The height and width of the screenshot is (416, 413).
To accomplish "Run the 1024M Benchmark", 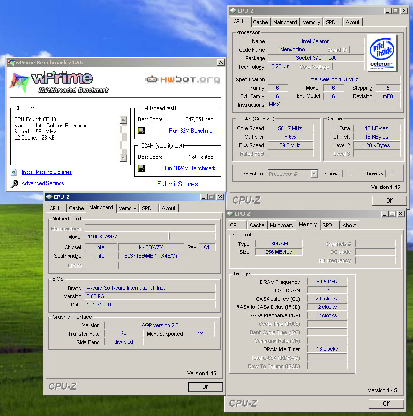I will pos(189,168).
